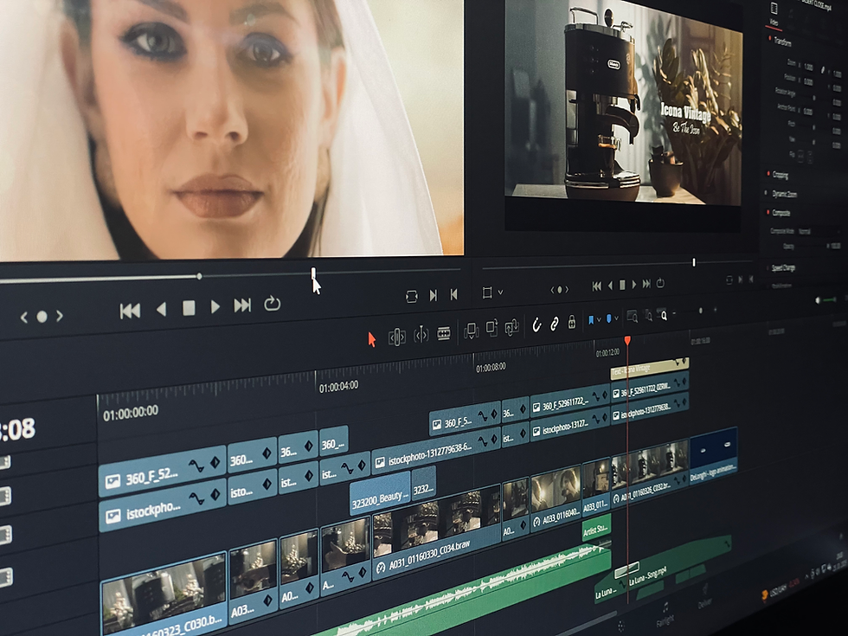
Task: Toggle the Linked Selection chain icon
Action: (555, 324)
